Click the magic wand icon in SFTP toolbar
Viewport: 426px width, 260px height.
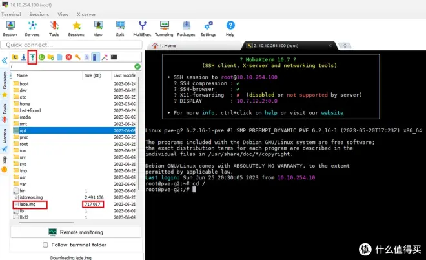105,57
